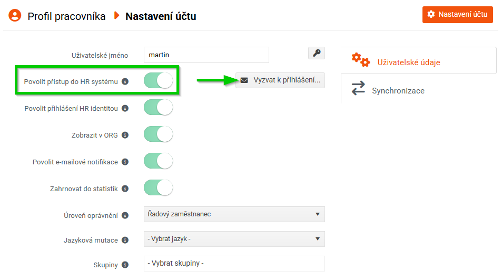Click info icon next to Zobrazit v ORG
This screenshot has height=272, width=502.
pos(125,135)
